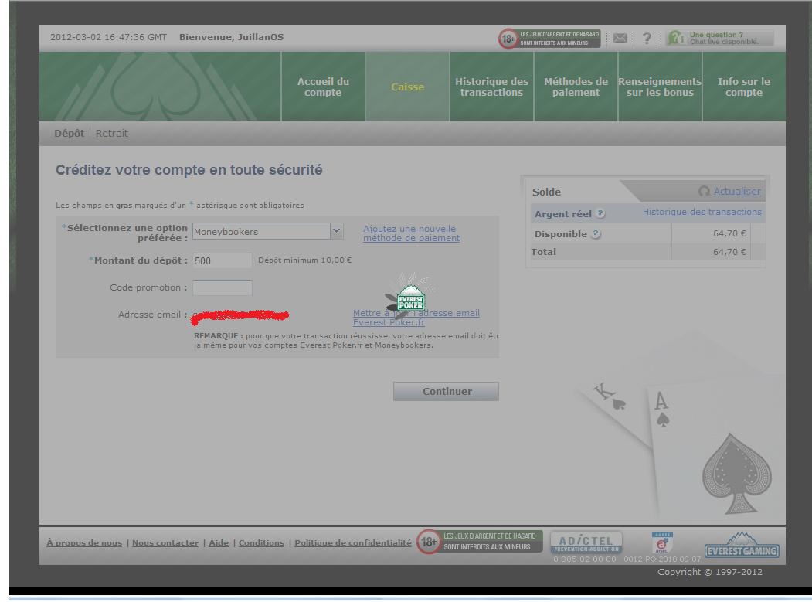Click the Continuer button
The width and height of the screenshot is (812, 602).
click(x=446, y=391)
